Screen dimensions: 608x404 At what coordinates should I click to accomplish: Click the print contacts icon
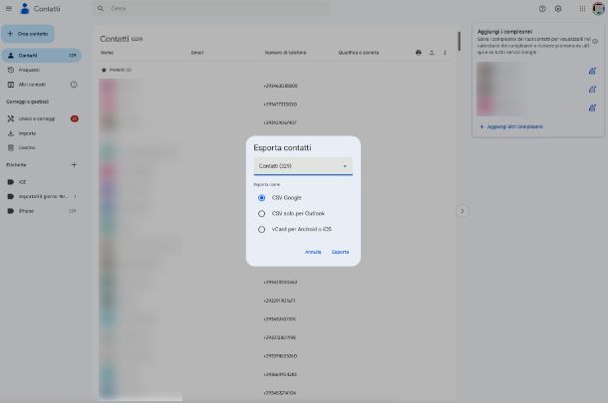pos(419,52)
